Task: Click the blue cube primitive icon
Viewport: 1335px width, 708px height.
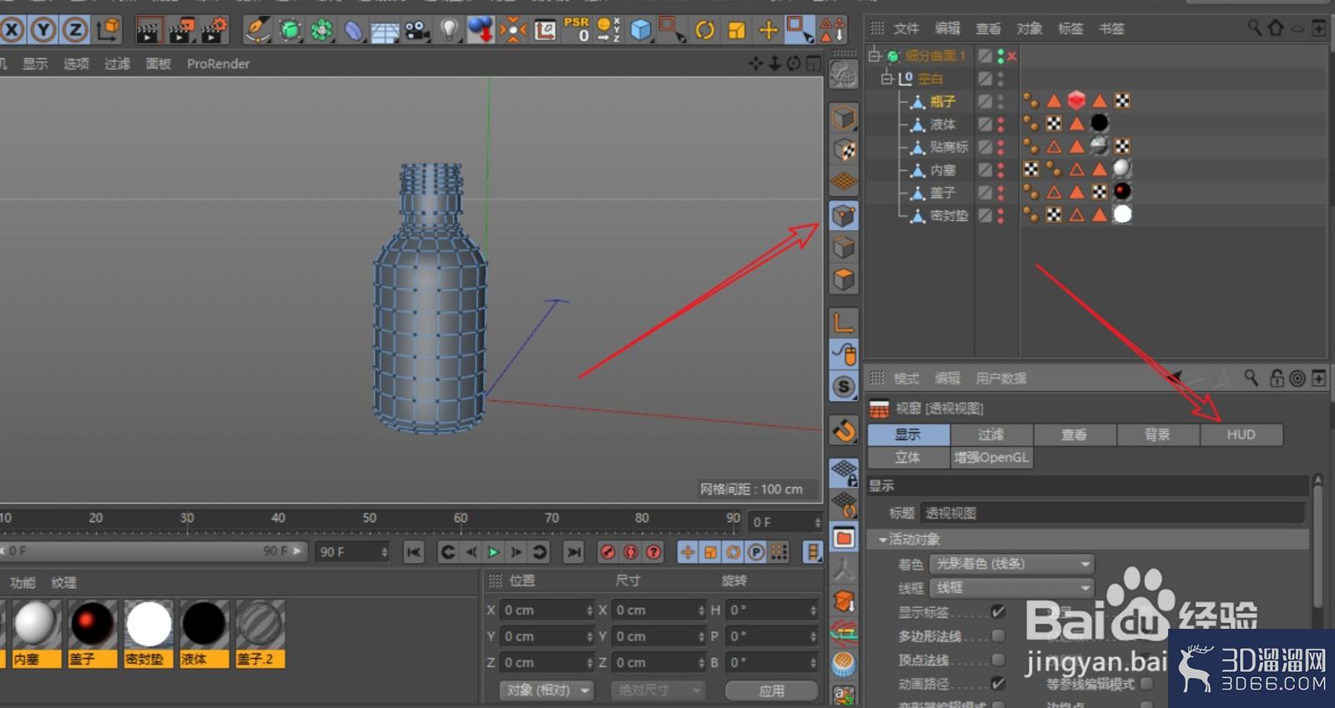Action: (x=641, y=31)
